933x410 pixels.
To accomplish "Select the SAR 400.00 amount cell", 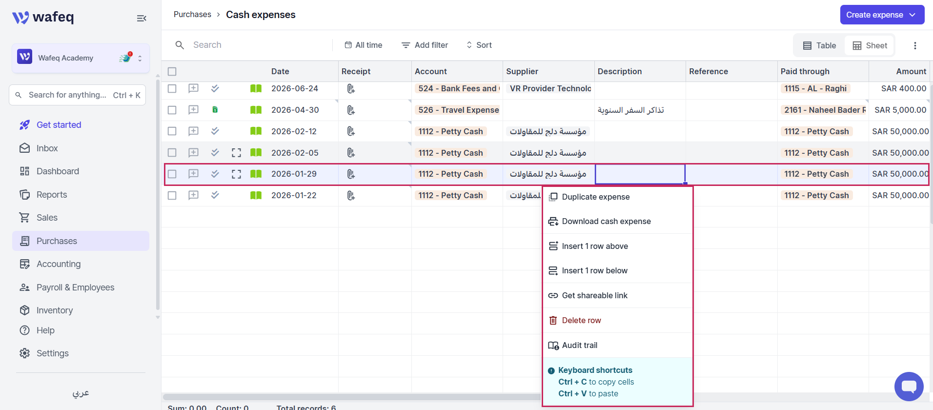I will pyautogui.click(x=899, y=88).
